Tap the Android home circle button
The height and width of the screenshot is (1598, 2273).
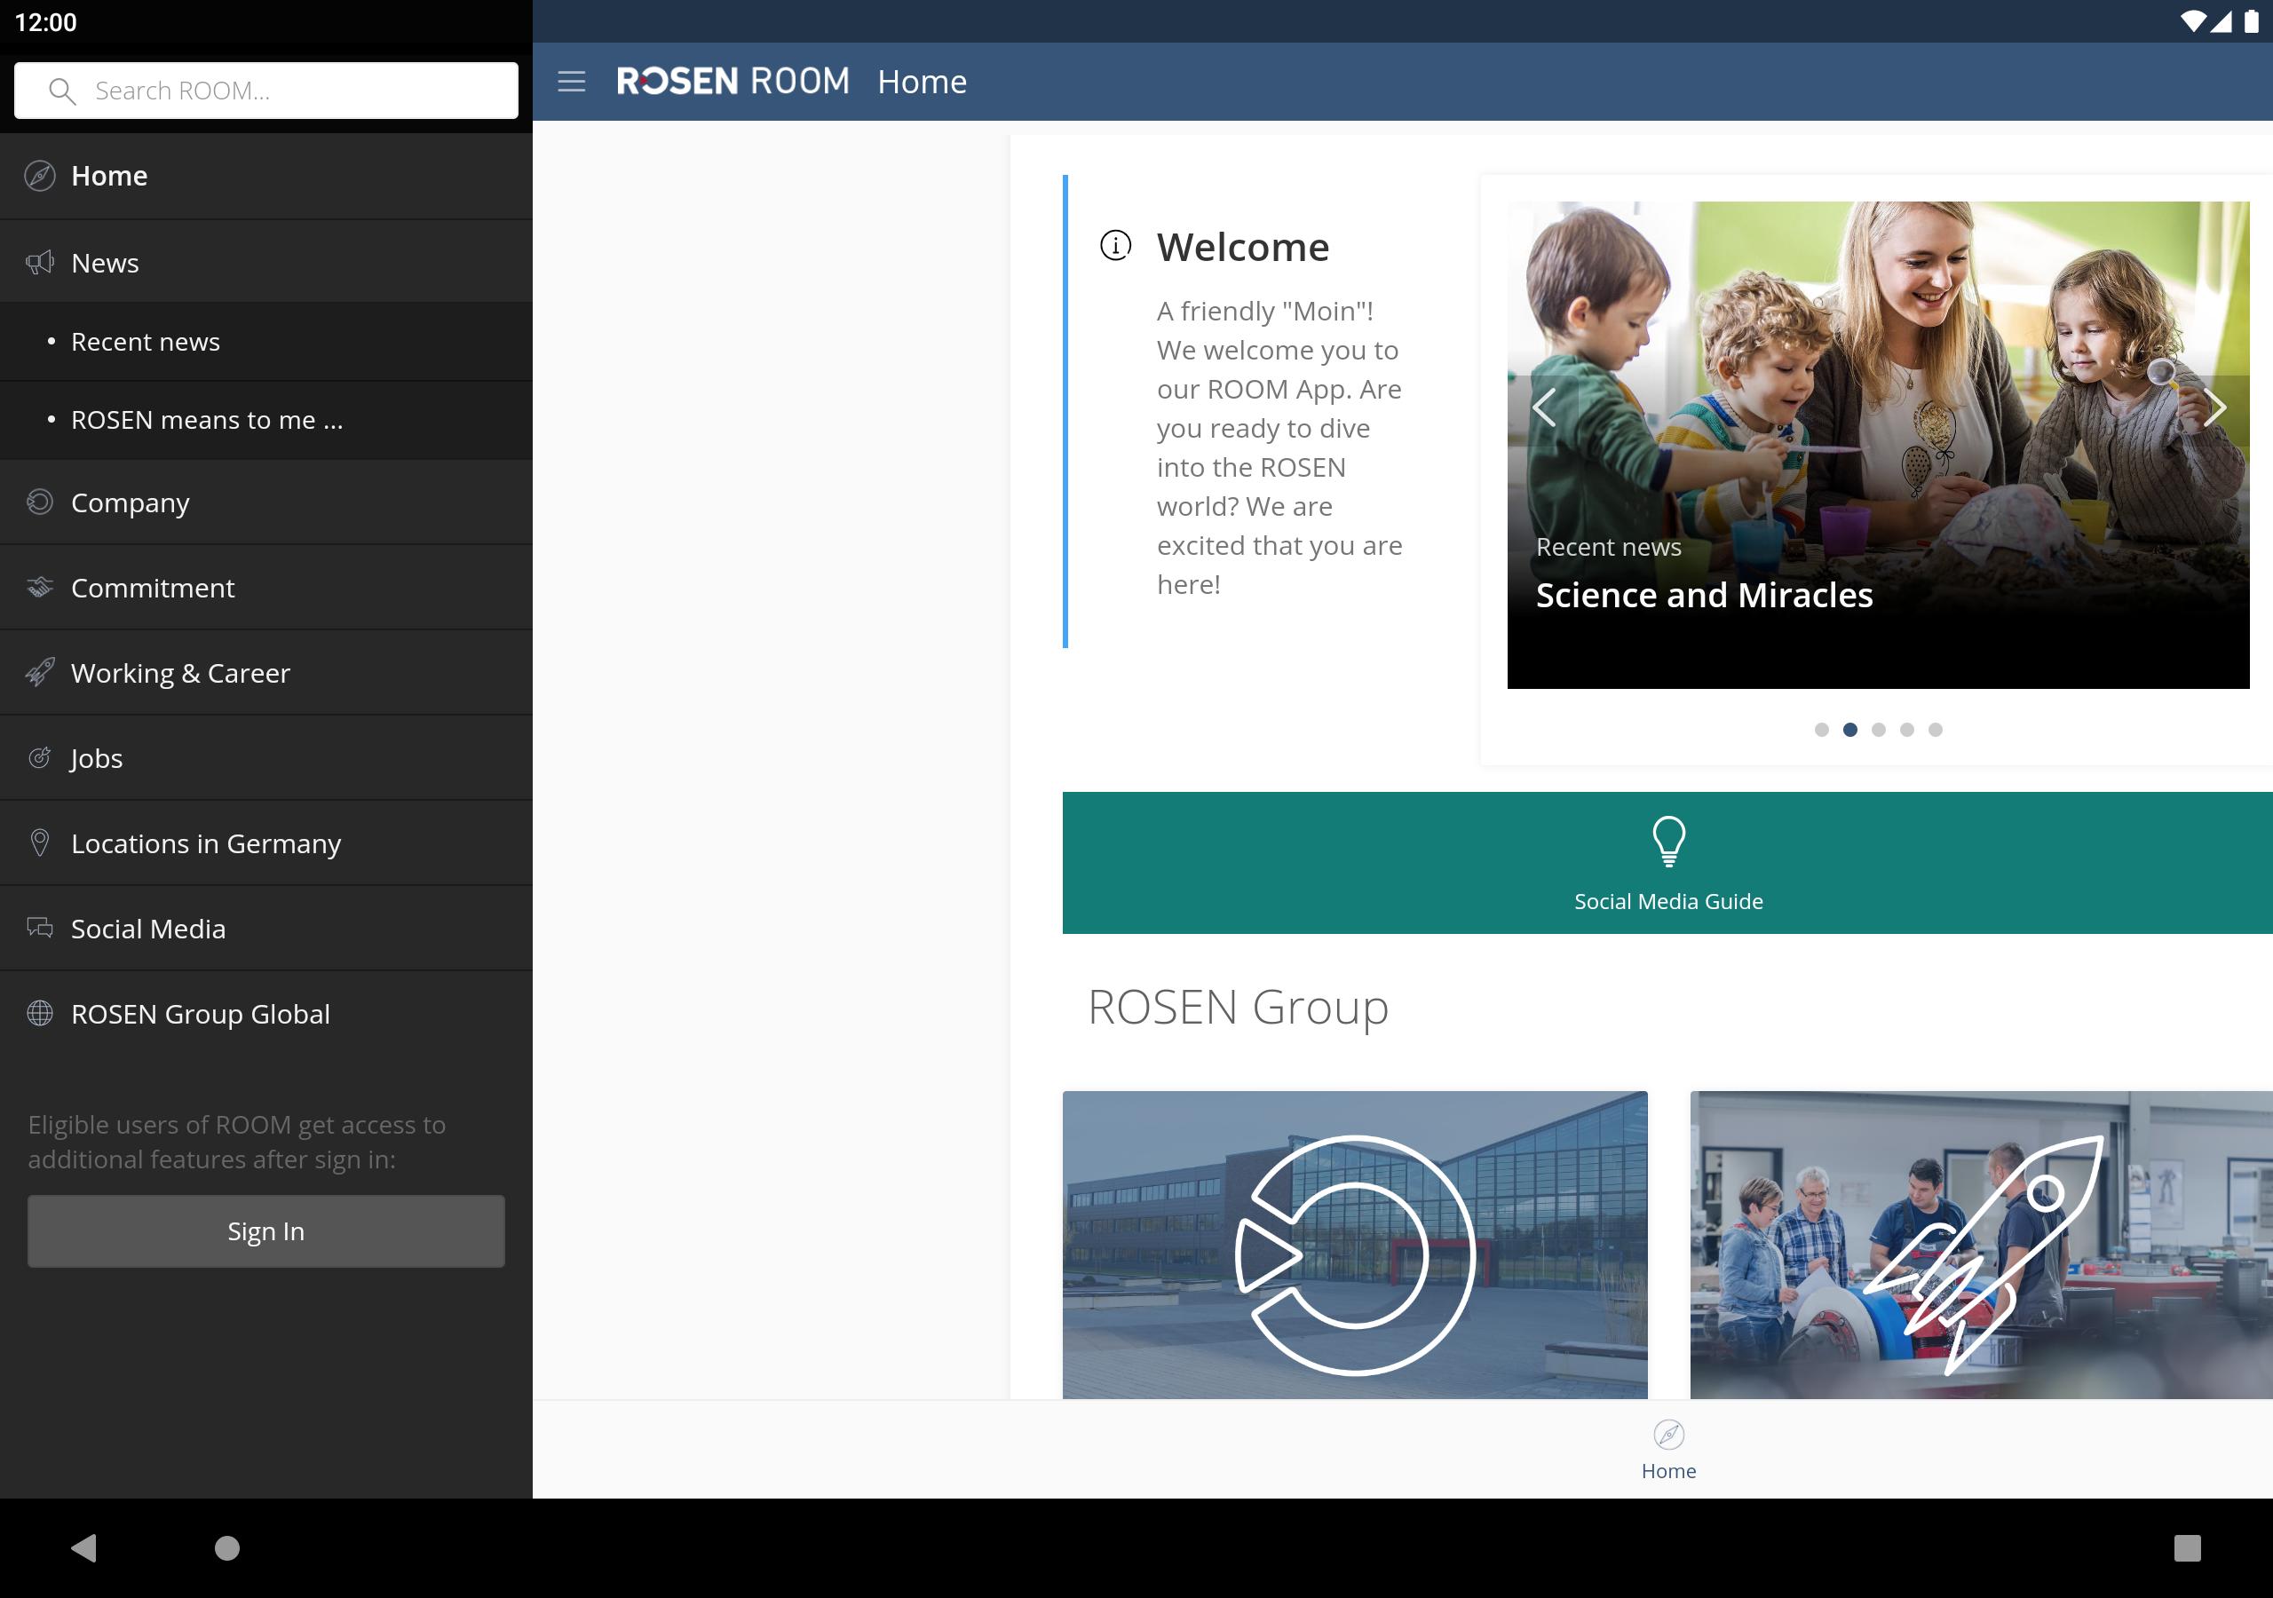coord(227,1547)
